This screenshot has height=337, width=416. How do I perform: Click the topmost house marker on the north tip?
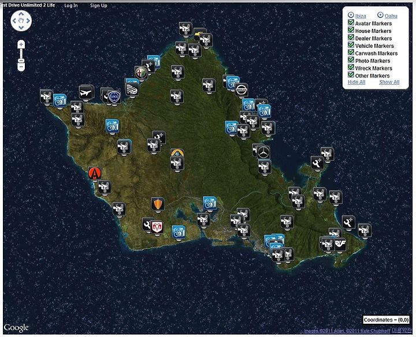coord(185,29)
